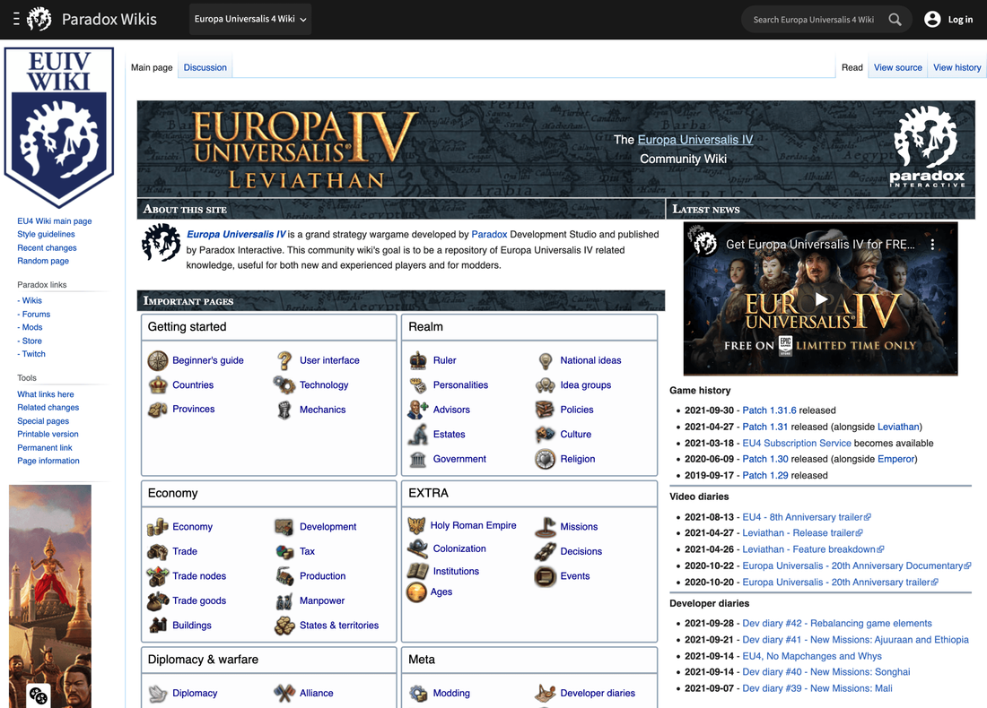This screenshot has height=708, width=987.
Task: Click the Beginner's guide compass icon
Action: pyautogui.click(x=158, y=360)
